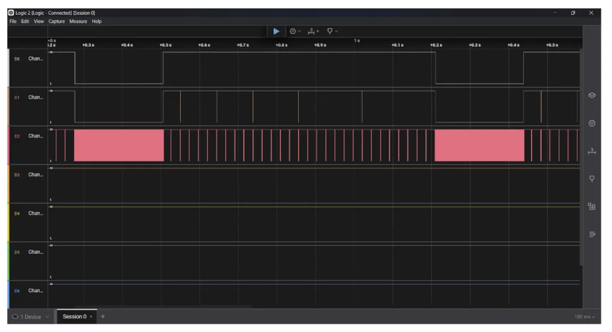
Task: Select the D0 channel label
Action: click(x=28, y=59)
